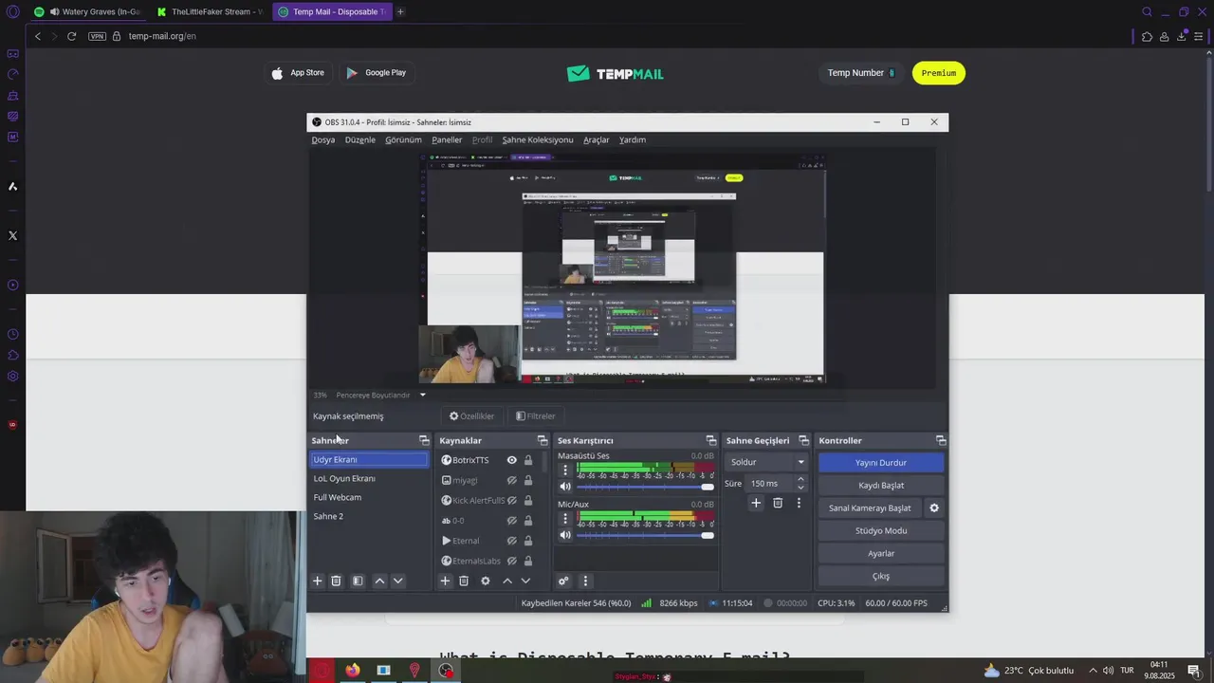
Task: Move source down in Kaynaklar toolbar
Action: click(525, 581)
